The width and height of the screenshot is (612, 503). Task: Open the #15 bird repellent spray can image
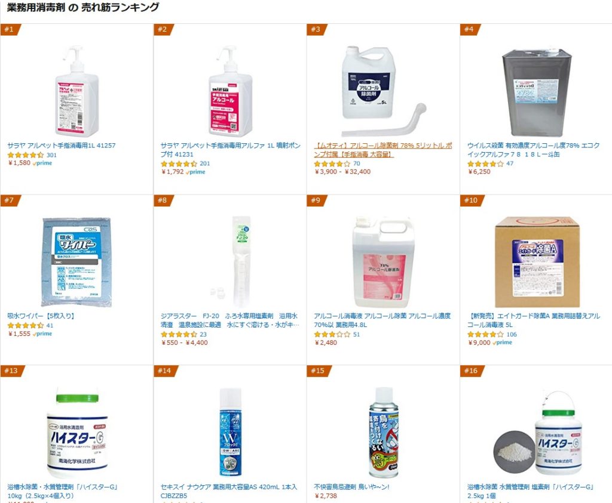383,433
